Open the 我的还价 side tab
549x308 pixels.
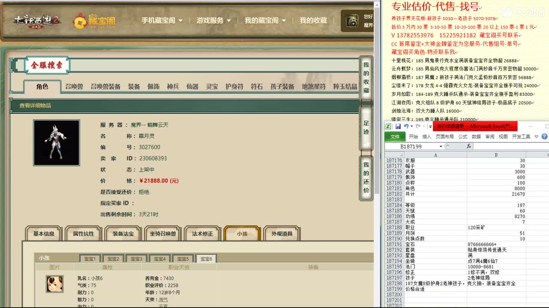(x=366, y=178)
